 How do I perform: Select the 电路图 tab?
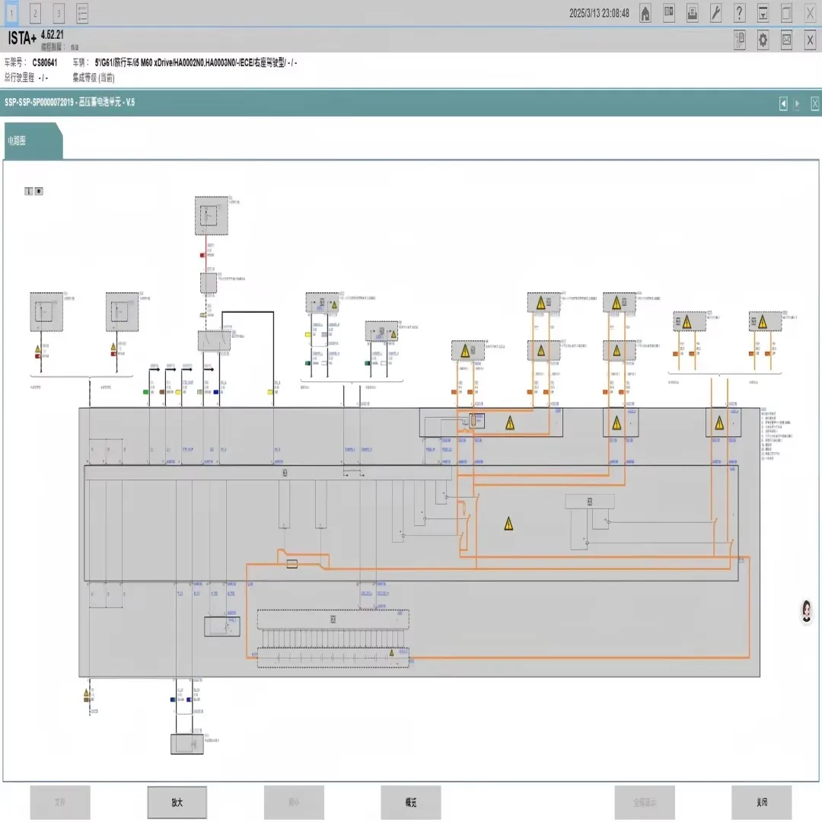[x=18, y=141]
